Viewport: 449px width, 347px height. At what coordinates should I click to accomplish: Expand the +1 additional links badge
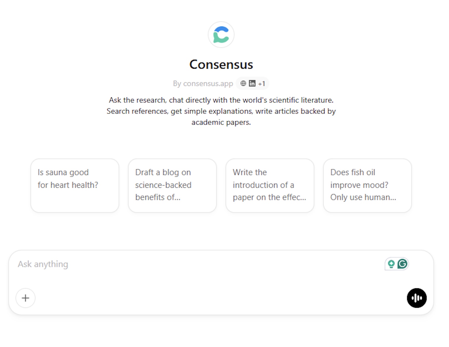[x=261, y=84]
